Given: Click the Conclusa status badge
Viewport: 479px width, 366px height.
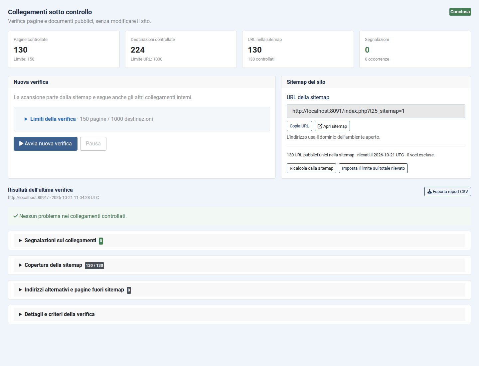Looking at the screenshot, I should [460, 12].
